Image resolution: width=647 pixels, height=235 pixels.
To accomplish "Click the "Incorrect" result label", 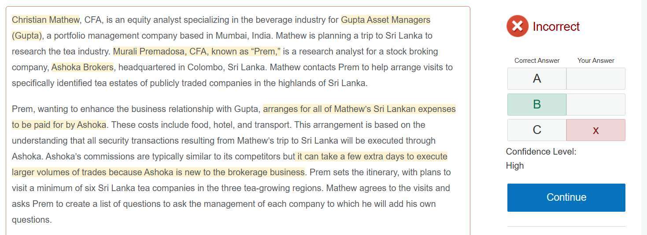I will point(556,27).
